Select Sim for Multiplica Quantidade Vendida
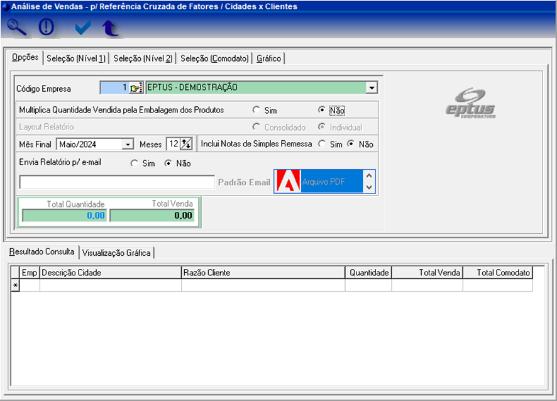557x401 pixels. (256, 110)
